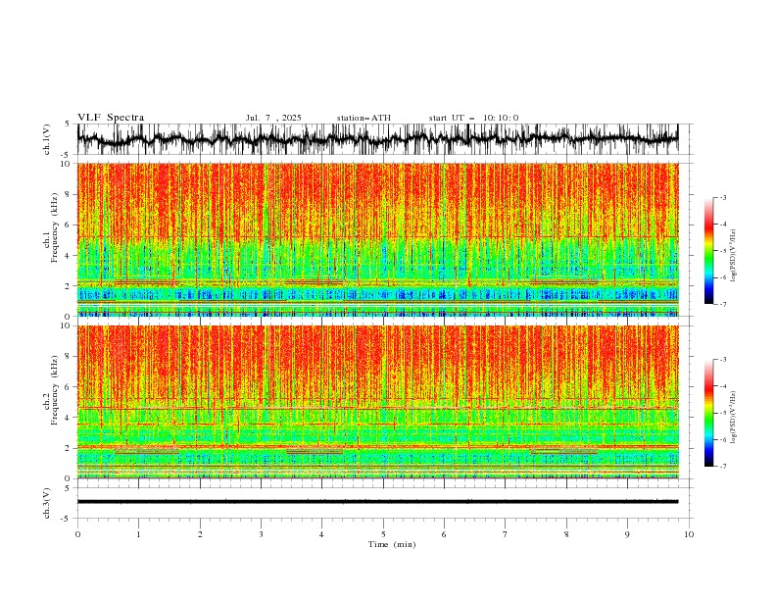Click the ch.1 color bar log(PSD) label
This screenshot has width=776, height=600.
pyautogui.click(x=734, y=256)
